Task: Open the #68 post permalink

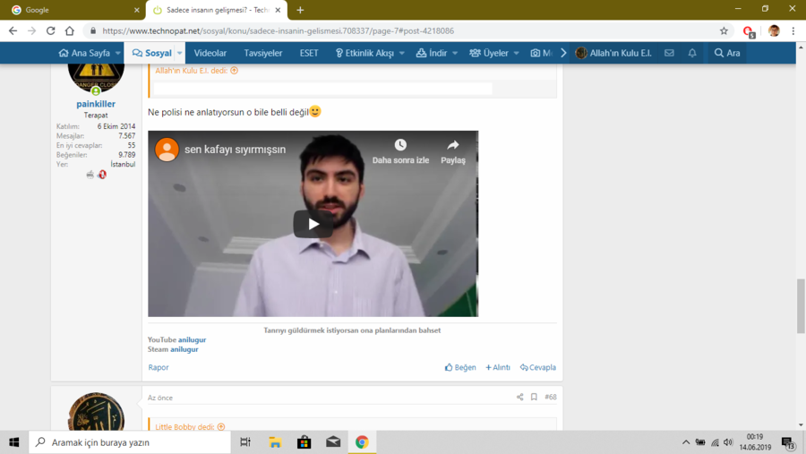Action: [551, 397]
